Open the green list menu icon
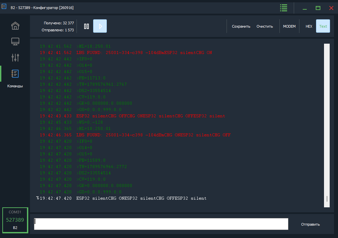 (x=283, y=8)
